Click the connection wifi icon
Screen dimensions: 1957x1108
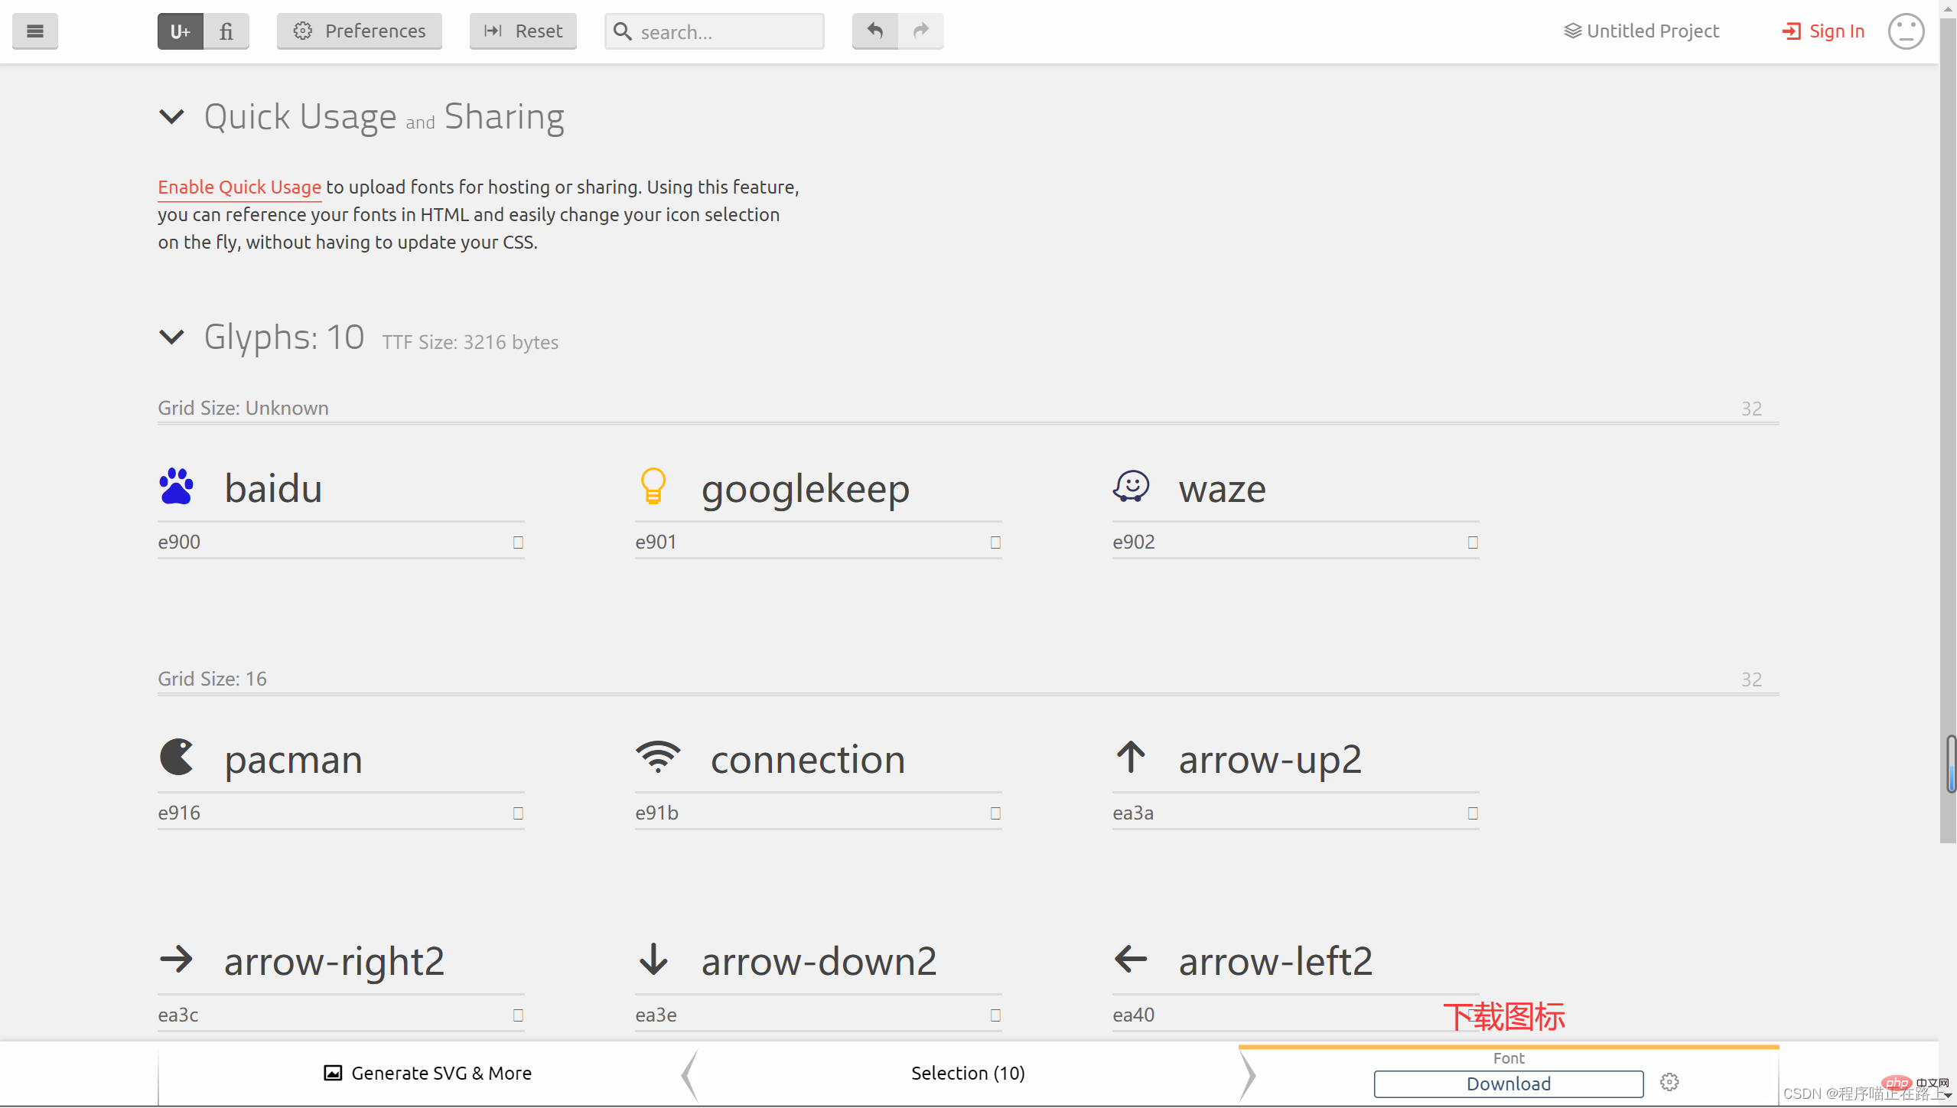coord(657,756)
